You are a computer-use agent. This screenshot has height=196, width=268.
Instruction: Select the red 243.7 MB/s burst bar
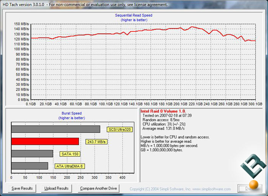pyautogui.click(x=45, y=142)
